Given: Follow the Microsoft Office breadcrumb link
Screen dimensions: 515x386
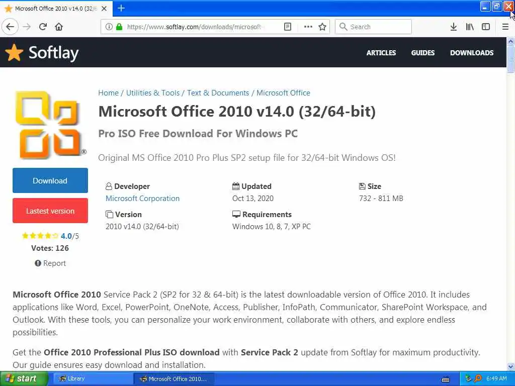Looking at the screenshot, I should click(x=283, y=93).
